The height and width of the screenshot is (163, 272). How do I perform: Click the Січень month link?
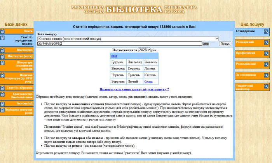coord(148,81)
